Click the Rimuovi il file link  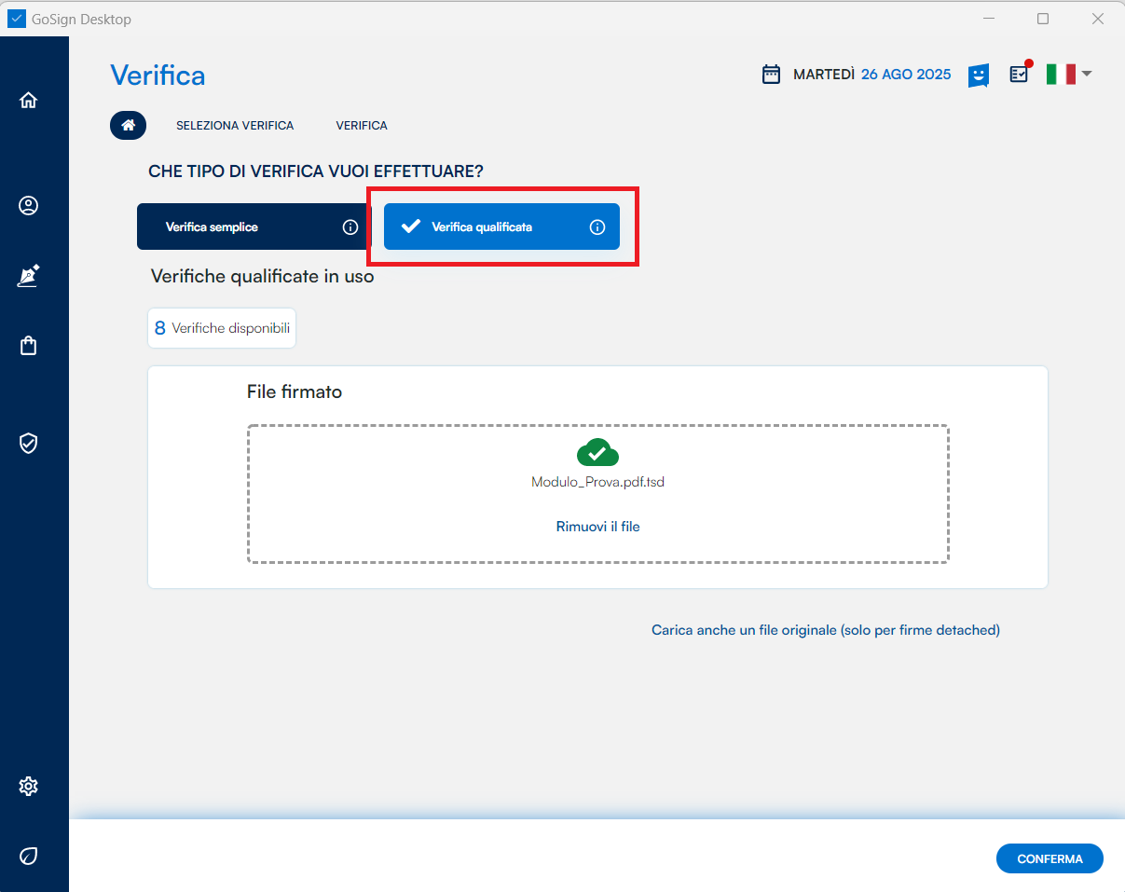pyautogui.click(x=597, y=527)
